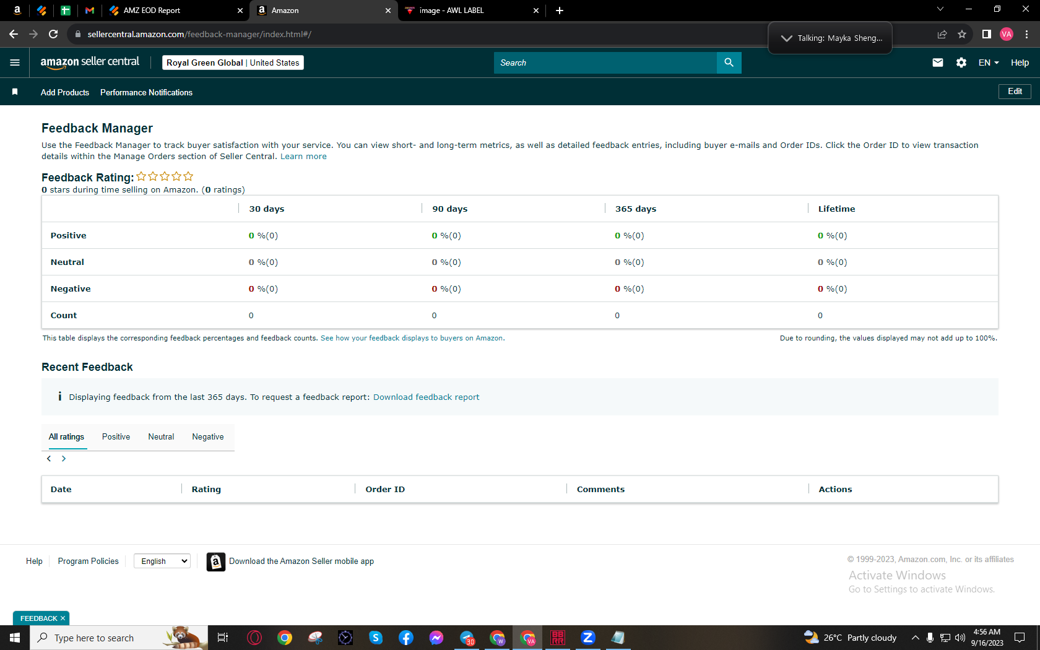Open Messenger from taskbar
The height and width of the screenshot is (650, 1040).
pyautogui.click(x=436, y=638)
